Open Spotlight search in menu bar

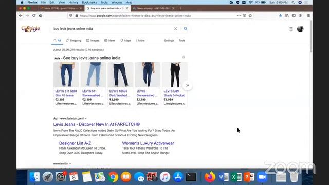click(293, 2)
